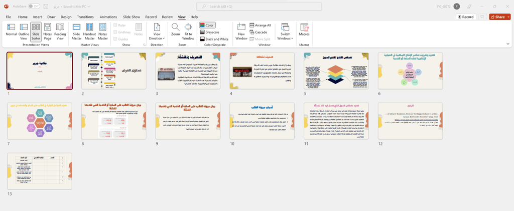Select slide 10 thumbnail
This screenshot has height=211, width=514.
(262, 121)
